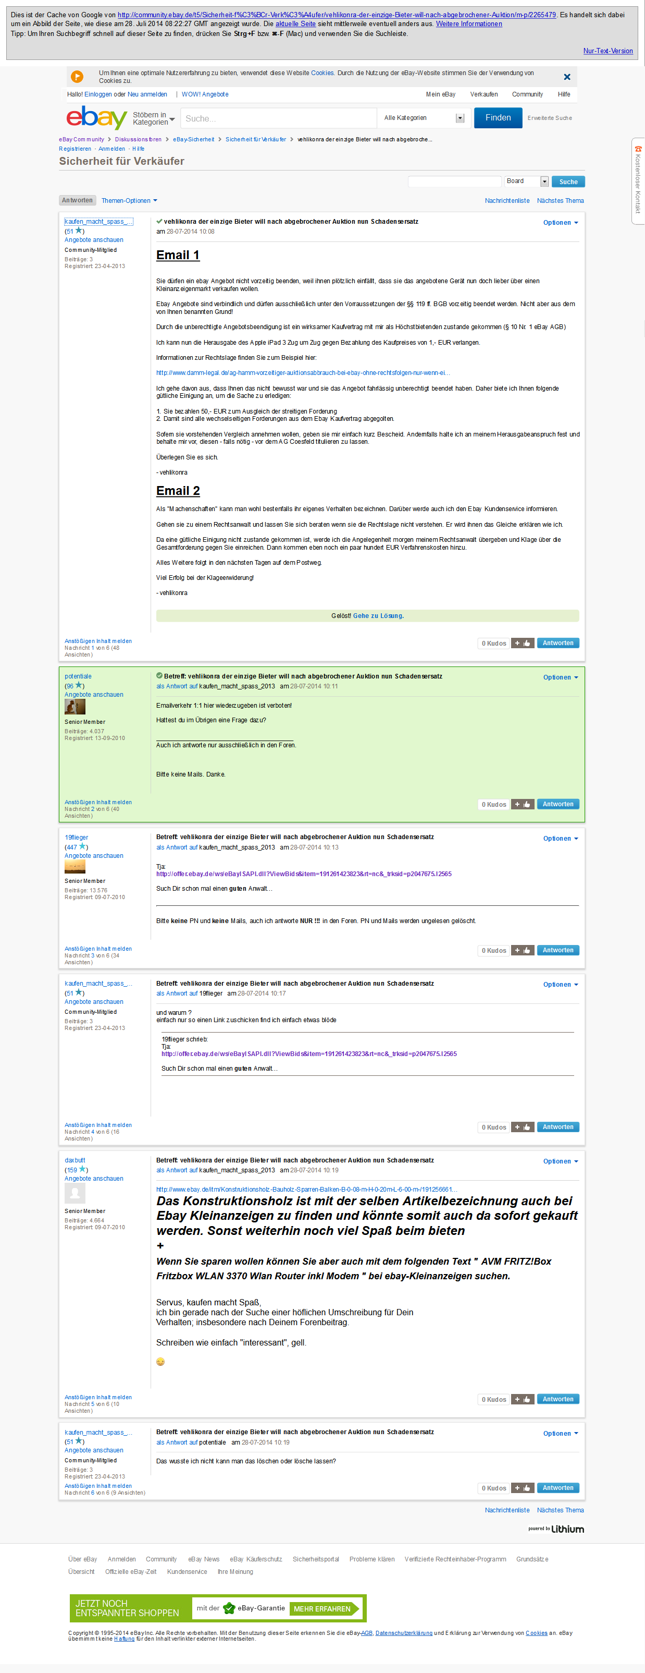Click MEHR ERFAHREN in the eBay-Garantie banner
This screenshot has width=645, height=1673.
[x=325, y=1608]
